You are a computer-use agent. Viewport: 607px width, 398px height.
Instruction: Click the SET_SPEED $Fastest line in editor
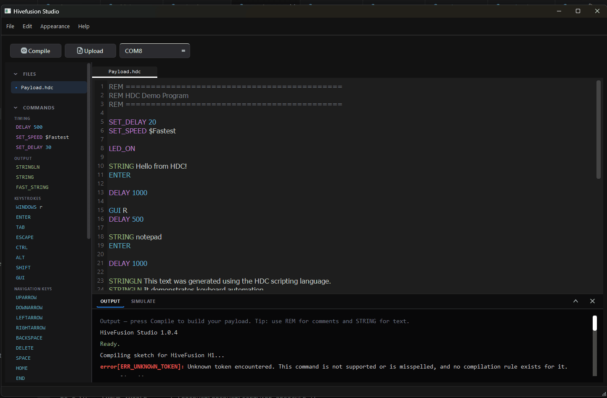click(142, 131)
